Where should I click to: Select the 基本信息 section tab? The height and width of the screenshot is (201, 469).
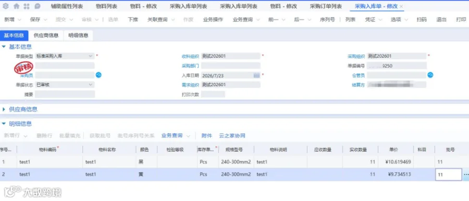pyautogui.click(x=14, y=35)
